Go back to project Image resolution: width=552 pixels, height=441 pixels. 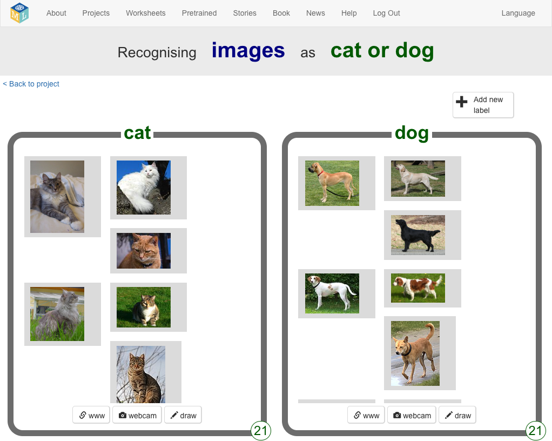pyautogui.click(x=31, y=84)
